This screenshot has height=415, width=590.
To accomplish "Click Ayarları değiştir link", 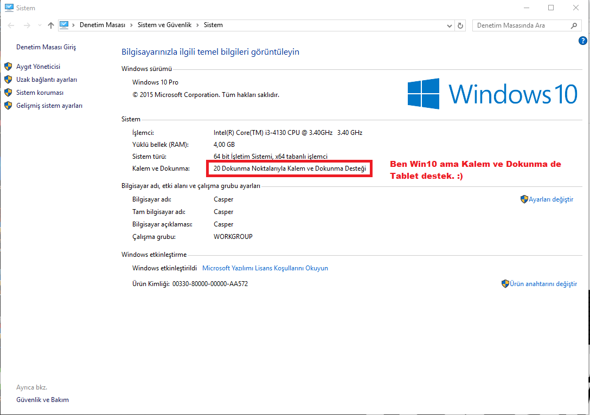I will point(551,199).
